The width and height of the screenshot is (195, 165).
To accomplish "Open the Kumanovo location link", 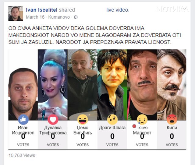I will point(59,17).
